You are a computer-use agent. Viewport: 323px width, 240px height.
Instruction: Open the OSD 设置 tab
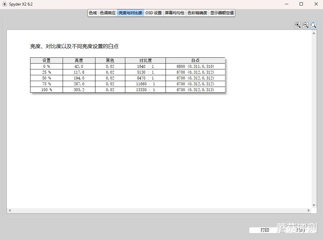(154, 13)
